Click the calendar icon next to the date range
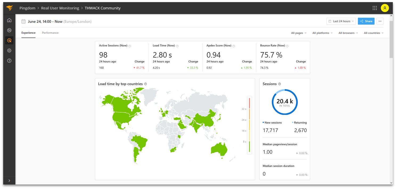Viewport: 396px width, 189px height. [23, 21]
